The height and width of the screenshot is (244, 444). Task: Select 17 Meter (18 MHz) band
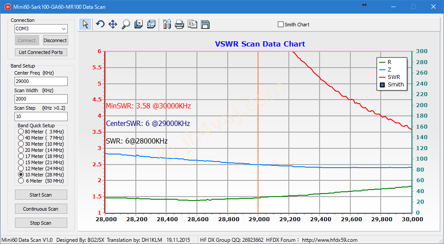click(21, 156)
